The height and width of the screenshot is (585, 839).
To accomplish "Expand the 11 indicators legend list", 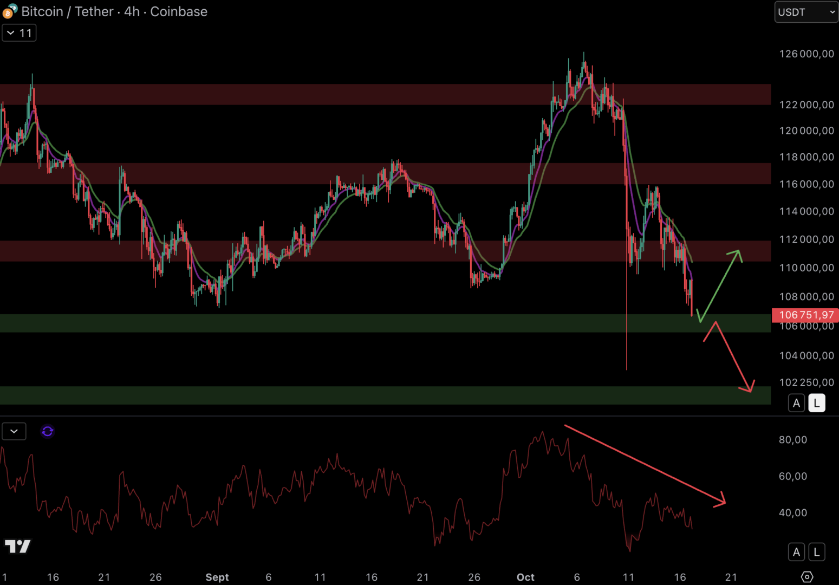I will pyautogui.click(x=19, y=33).
